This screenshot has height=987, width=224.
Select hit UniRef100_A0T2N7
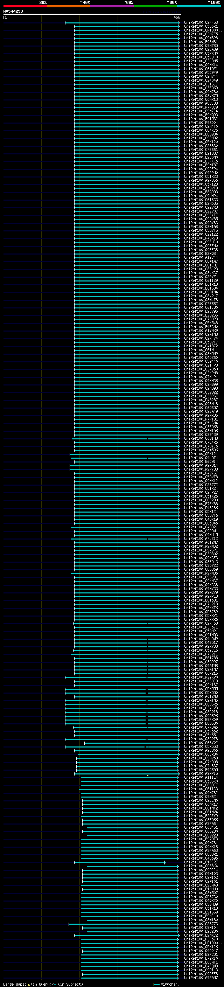(x=201, y=543)
